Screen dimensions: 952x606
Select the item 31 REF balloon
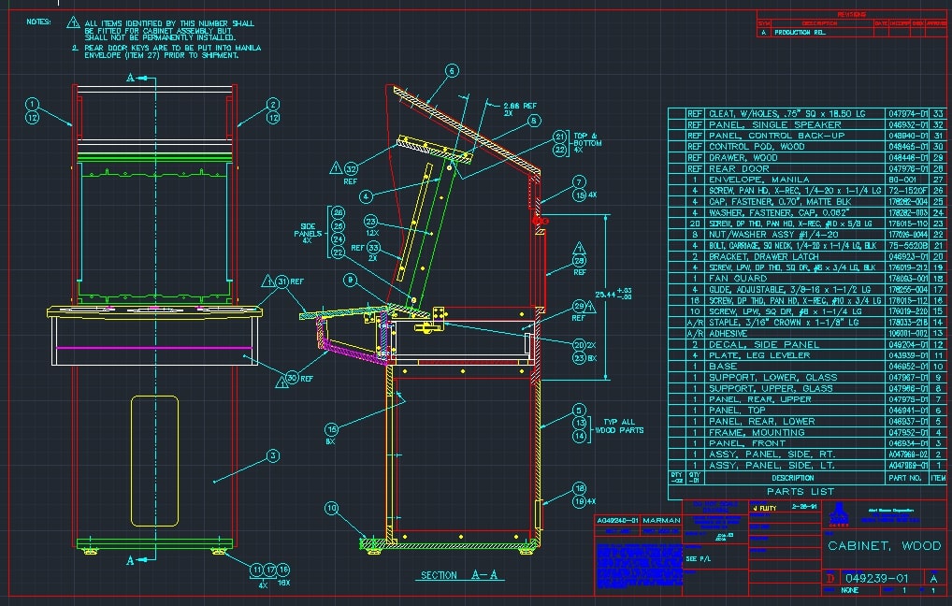tap(281, 281)
